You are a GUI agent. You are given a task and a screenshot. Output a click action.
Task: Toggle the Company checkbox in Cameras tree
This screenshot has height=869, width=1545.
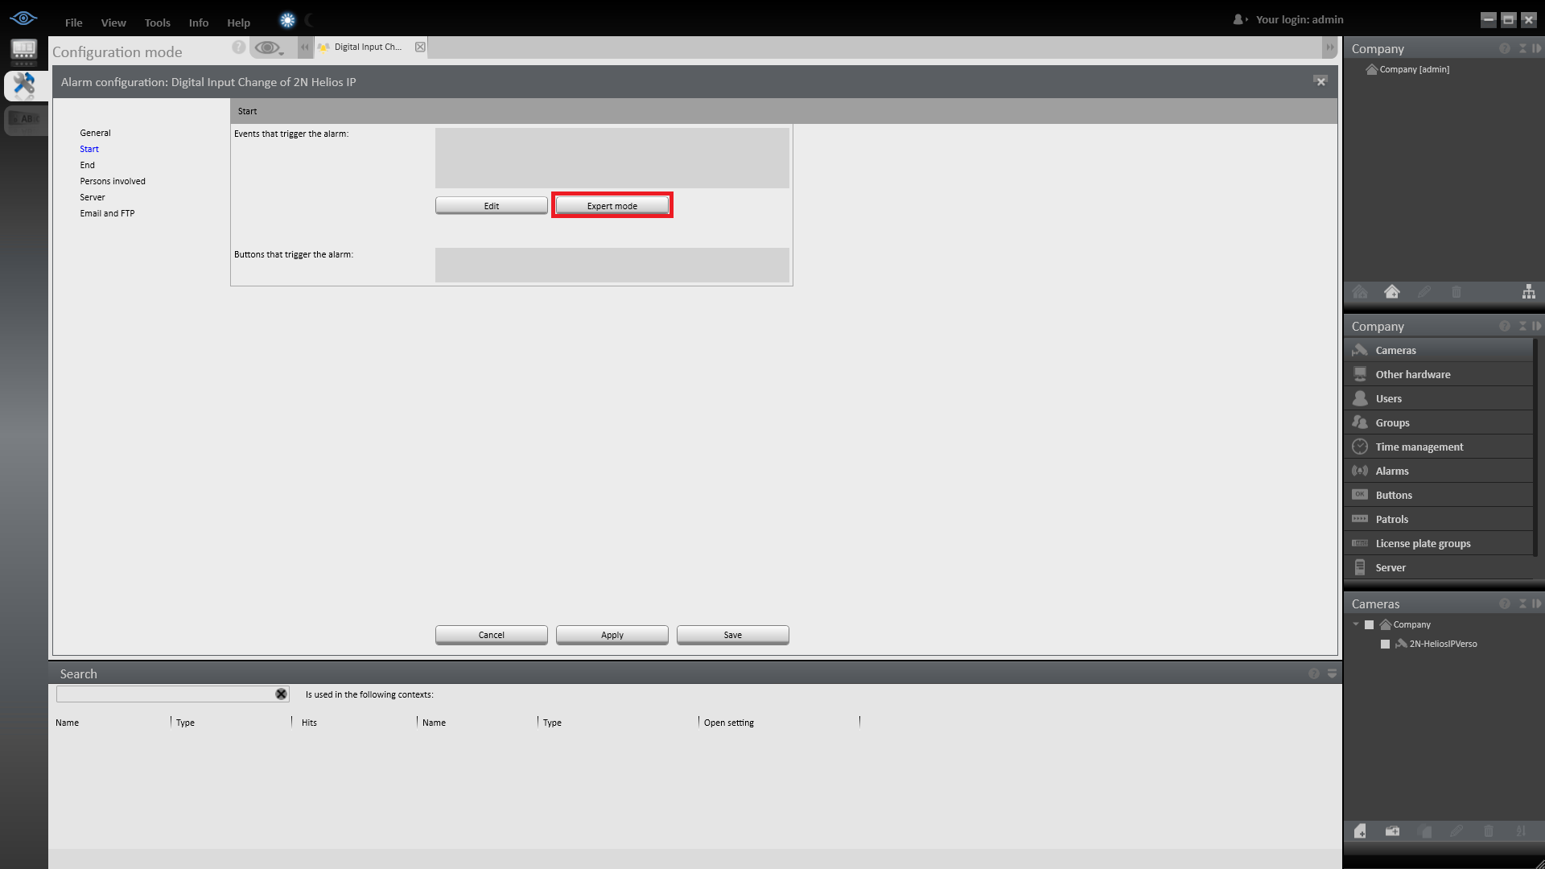[1369, 624]
